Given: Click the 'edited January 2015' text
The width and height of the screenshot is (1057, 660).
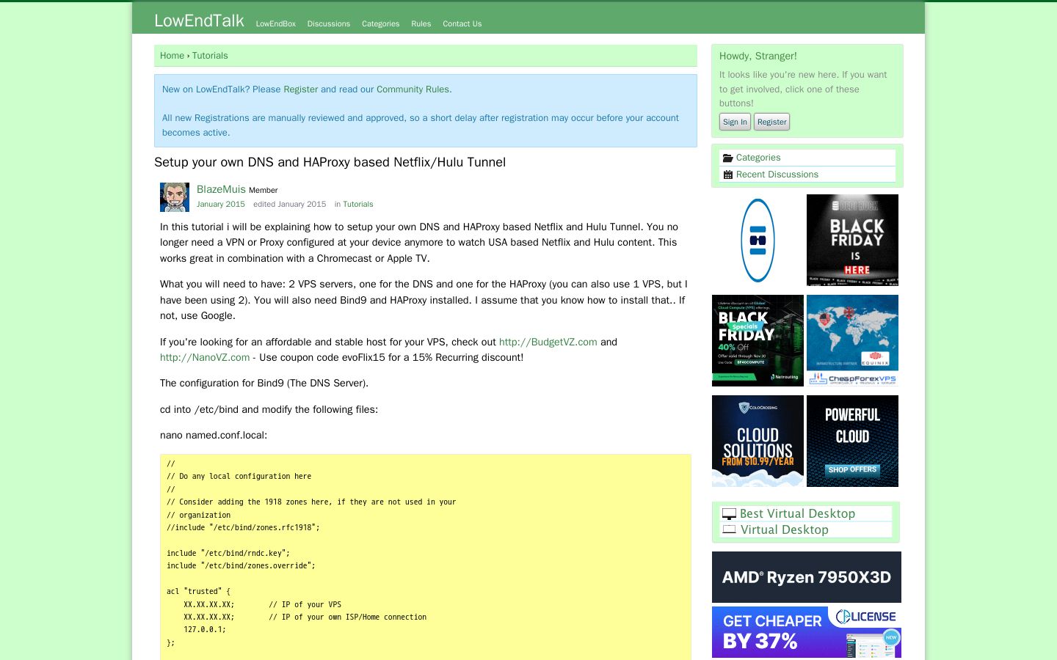Looking at the screenshot, I should pos(289,205).
